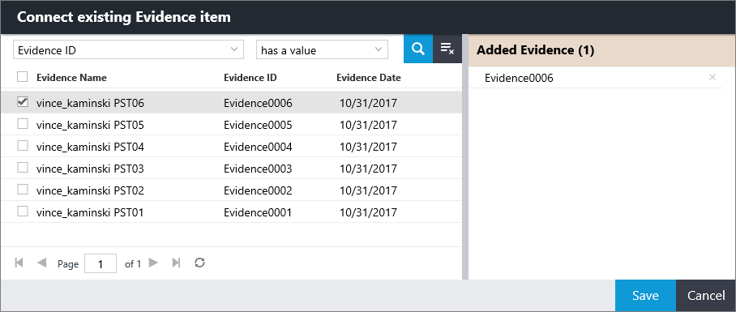Click the vince_kaminski PST02 name

coord(90,191)
